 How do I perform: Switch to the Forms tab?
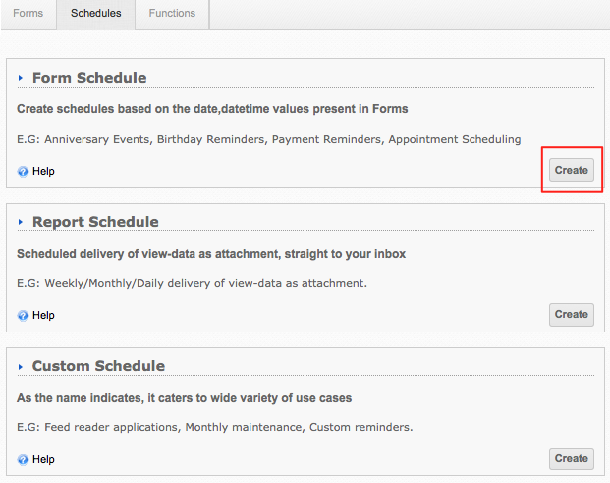coord(28,14)
